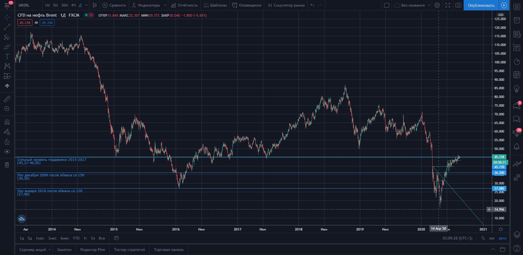Activate the Ruler measure tool
This screenshot has width=523, height=255.
pyautogui.click(x=7, y=99)
